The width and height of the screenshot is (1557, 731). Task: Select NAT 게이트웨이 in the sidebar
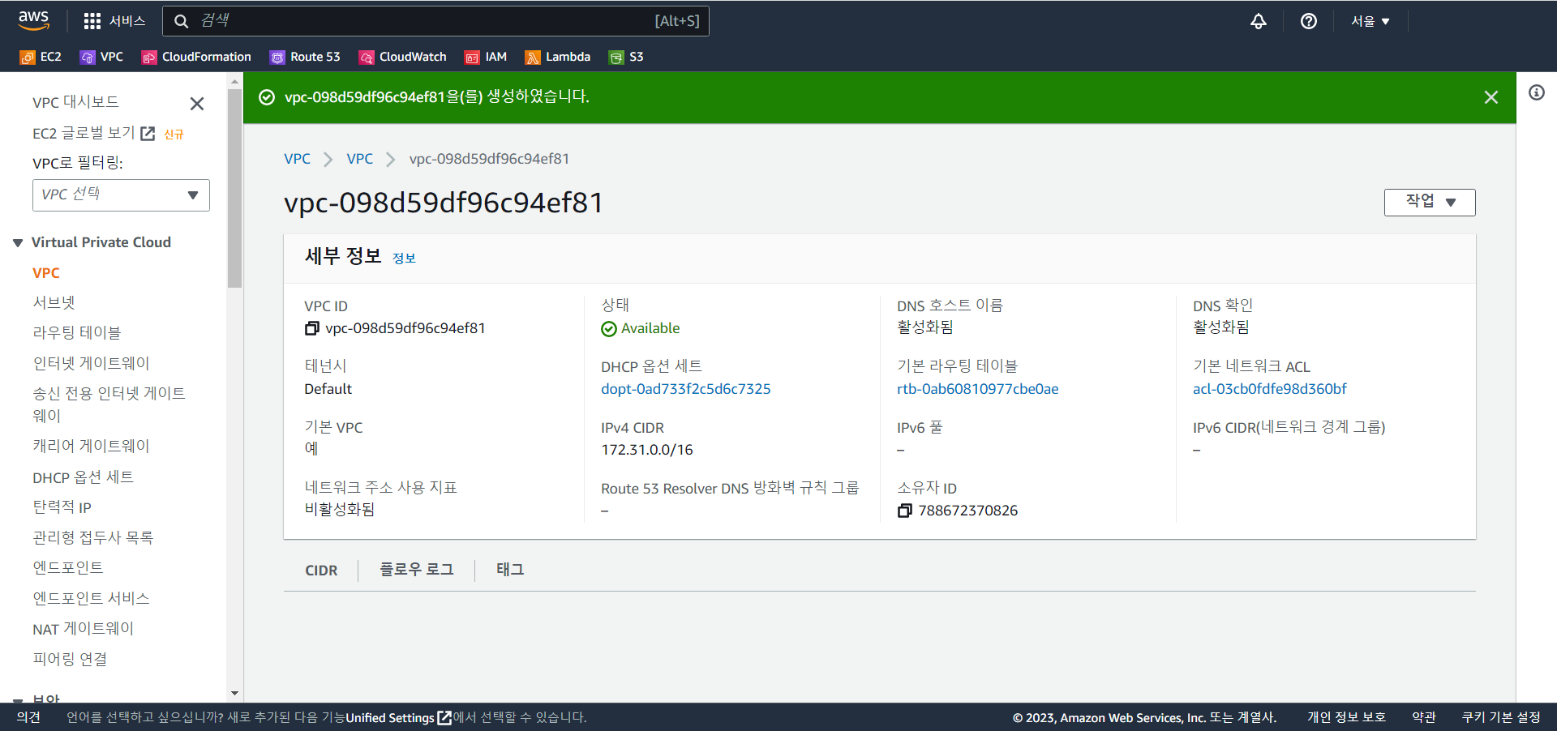click(x=83, y=629)
